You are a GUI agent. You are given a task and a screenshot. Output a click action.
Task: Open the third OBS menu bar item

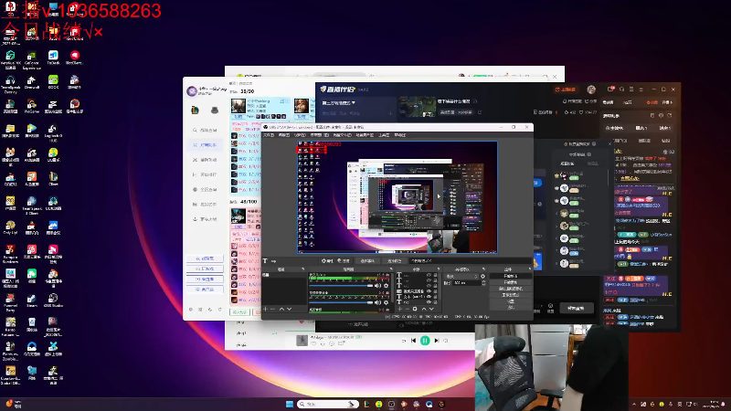pyautogui.click(x=300, y=135)
